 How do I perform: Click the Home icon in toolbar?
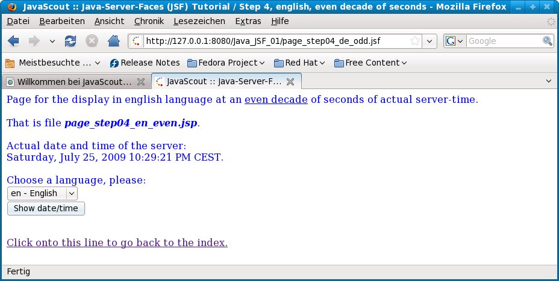coord(113,42)
